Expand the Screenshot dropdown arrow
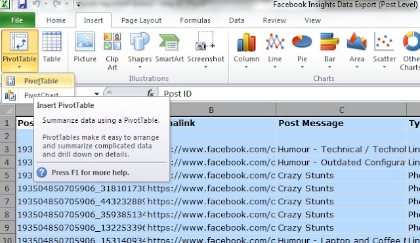 click(205, 67)
